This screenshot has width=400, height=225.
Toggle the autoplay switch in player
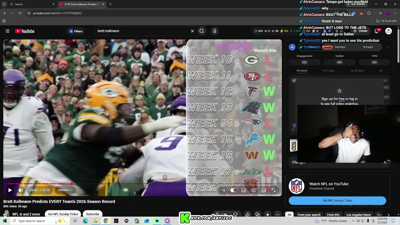[x=233, y=190]
